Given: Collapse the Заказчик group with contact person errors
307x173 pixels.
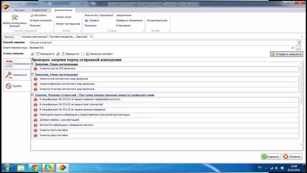Looking at the screenshot, I should (x=33, y=74).
